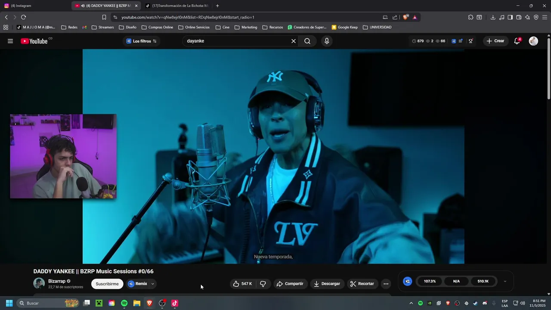
Task: Open vidIQ trophy icon in header
Action: 471,41
